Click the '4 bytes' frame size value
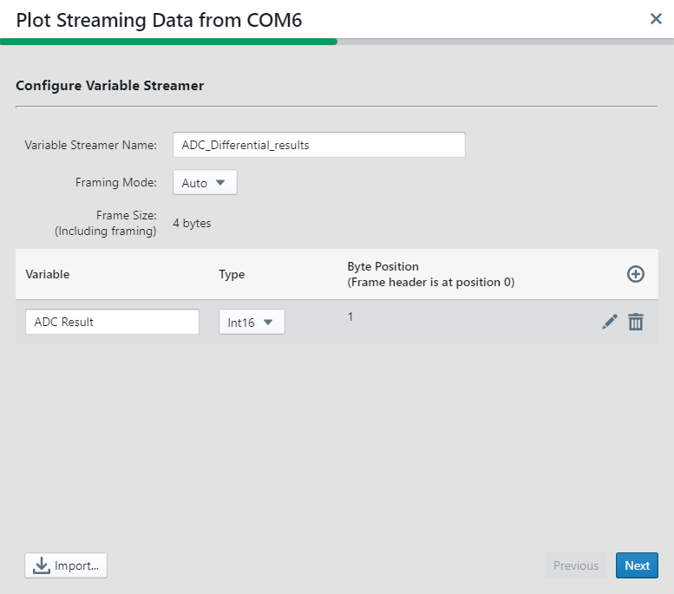The image size is (674, 594). point(193,223)
